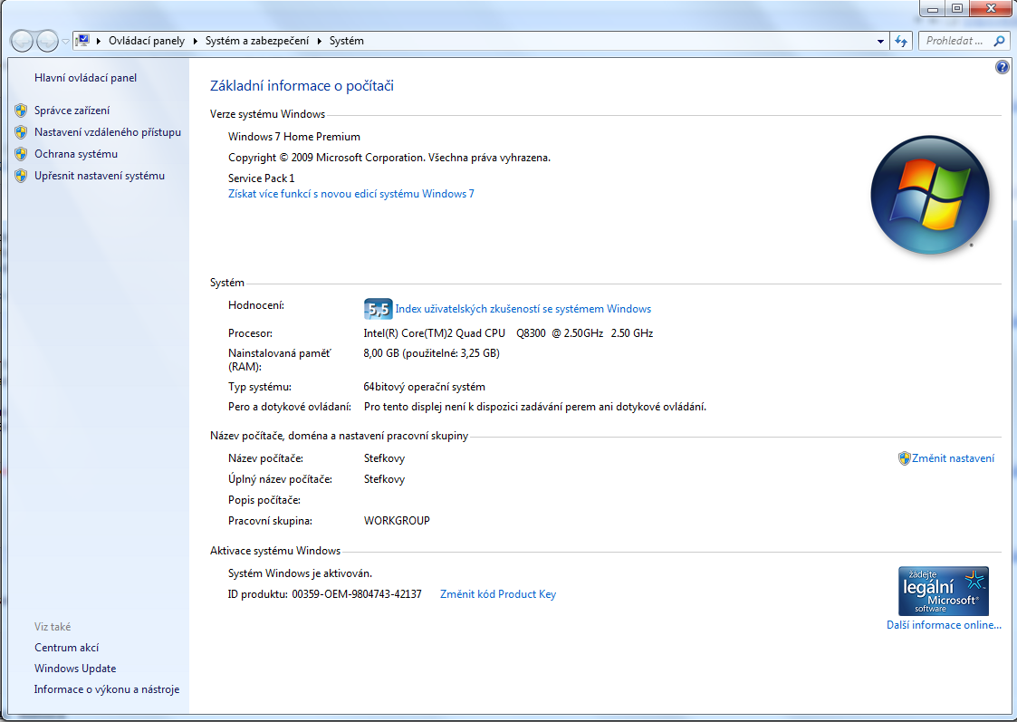The width and height of the screenshot is (1017, 722).
Task: Click shield icon next to Správce zařízení
Action: [21, 111]
